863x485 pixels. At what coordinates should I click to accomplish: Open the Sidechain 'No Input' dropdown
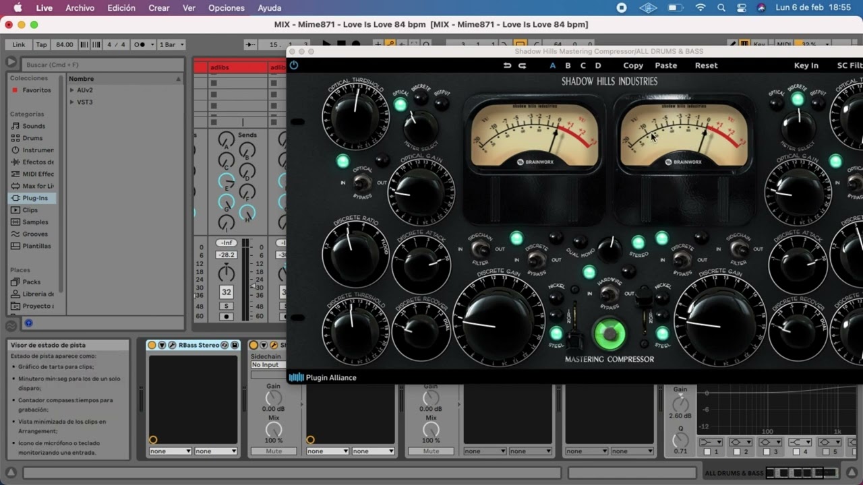coord(269,364)
